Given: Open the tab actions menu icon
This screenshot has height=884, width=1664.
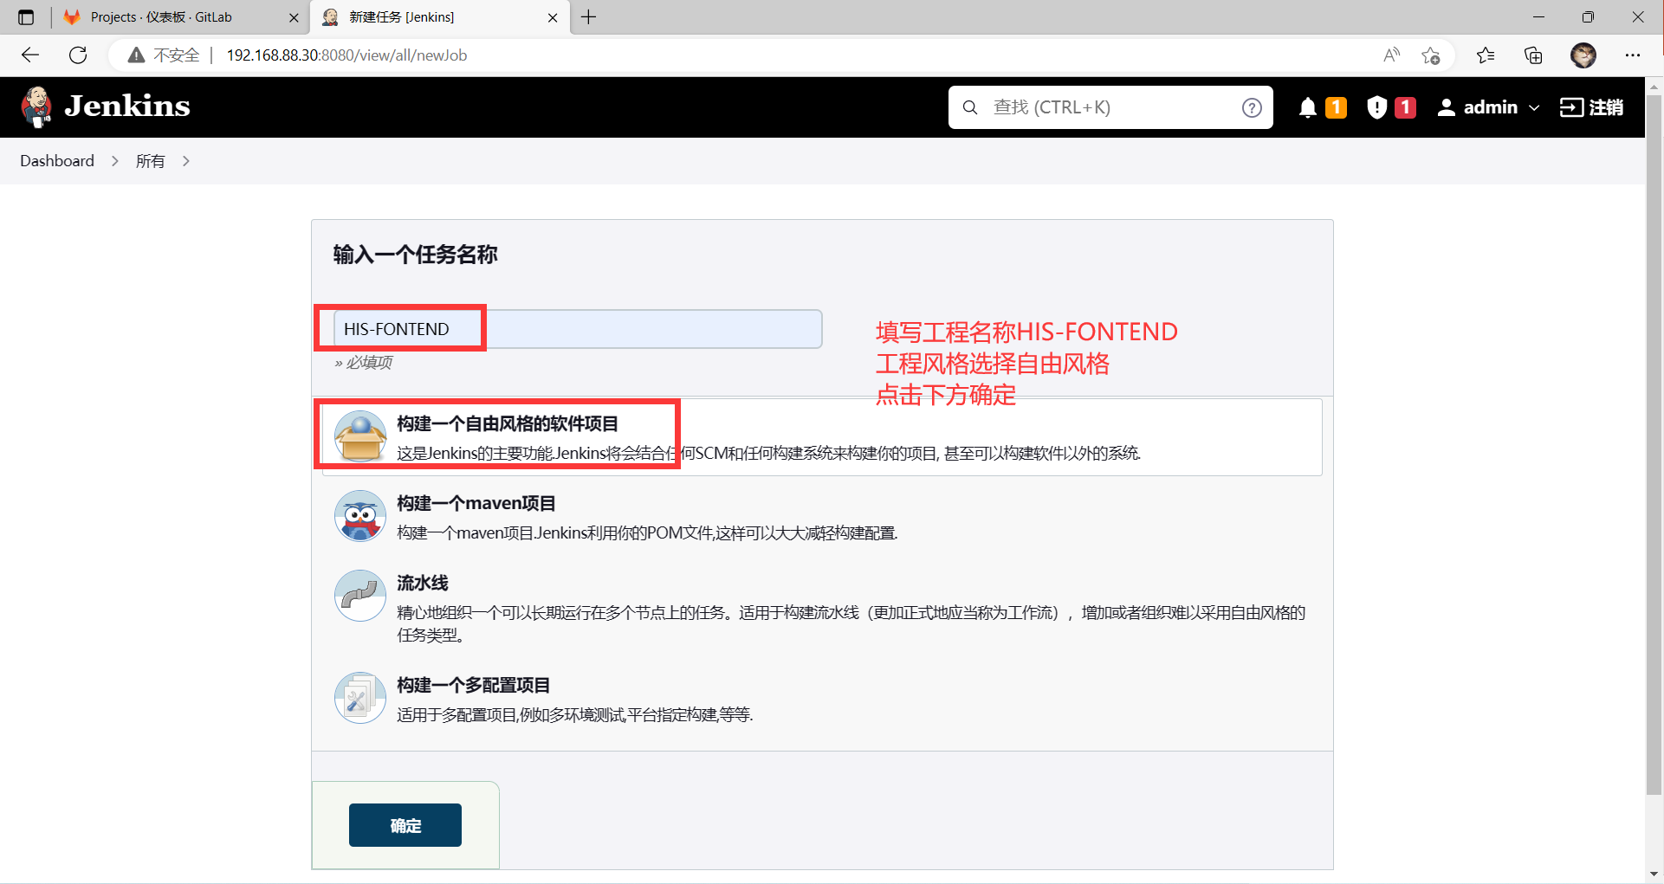Looking at the screenshot, I should pyautogui.click(x=26, y=17).
